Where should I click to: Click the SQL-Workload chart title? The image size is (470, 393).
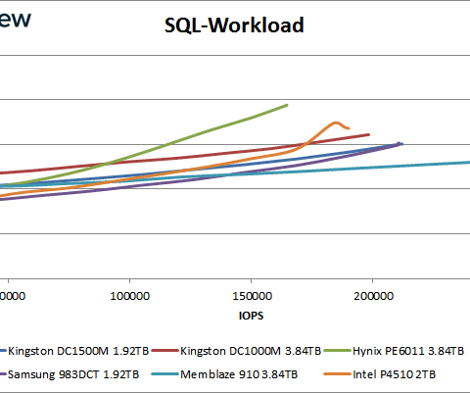(234, 25)
